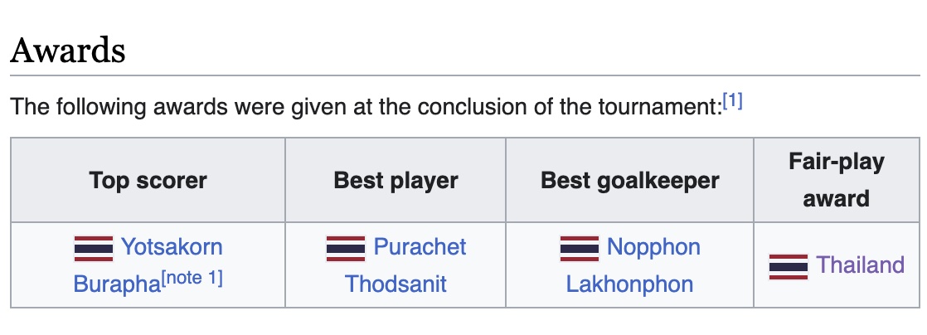927x335 pixels.
Task: Open the Nopphon Lakhonphon player link
Action: click(x=629, y=265)
